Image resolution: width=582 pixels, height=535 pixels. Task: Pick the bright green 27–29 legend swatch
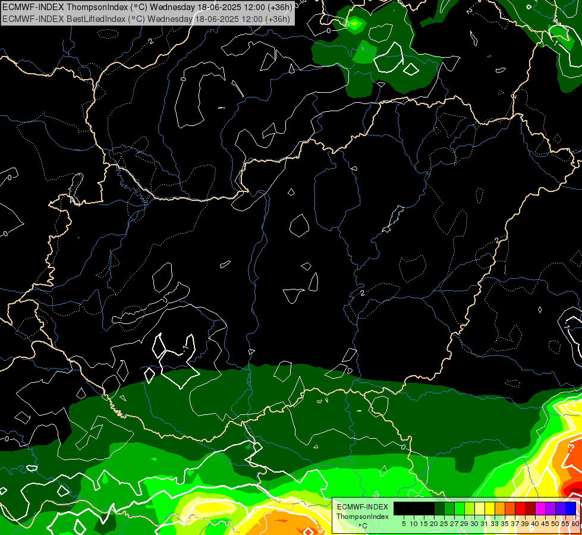(460, 508)
